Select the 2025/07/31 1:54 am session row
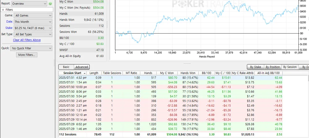Image resolution: width=309 pixels, height=138 pixels. pos(171,82)
